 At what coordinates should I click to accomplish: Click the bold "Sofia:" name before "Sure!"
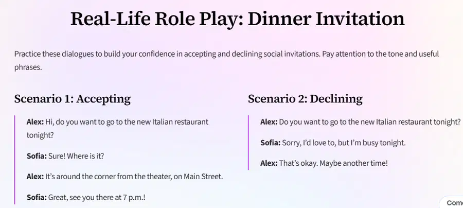tap(37, 156)
